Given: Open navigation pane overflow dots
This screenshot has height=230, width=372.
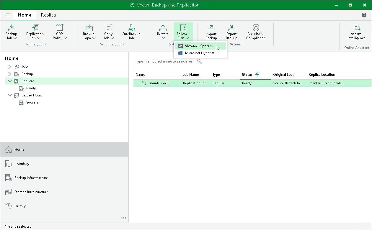Looking at the screenshot, I should tap(124, 218).
